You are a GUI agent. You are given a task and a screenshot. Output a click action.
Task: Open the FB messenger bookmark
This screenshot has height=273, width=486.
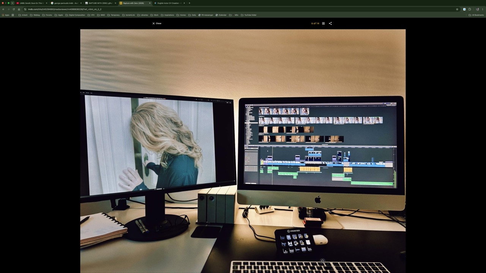click(206, 15)
